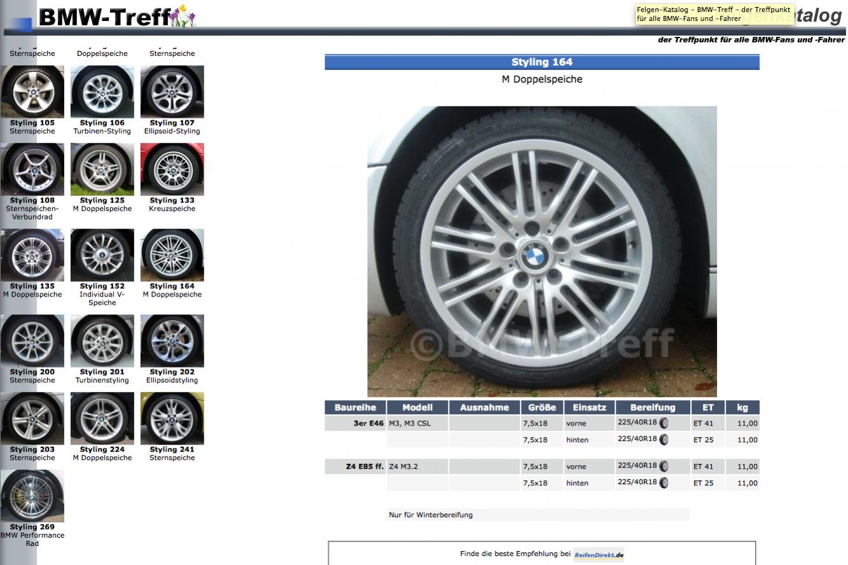The width and height of the screenshot is (848, 565).
Task: Click the "kg" column header
Action: (742, 407)
